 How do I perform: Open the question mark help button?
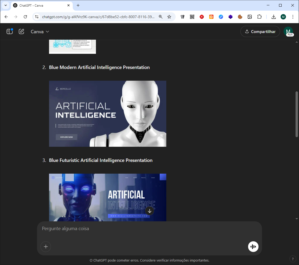point(293,259)
